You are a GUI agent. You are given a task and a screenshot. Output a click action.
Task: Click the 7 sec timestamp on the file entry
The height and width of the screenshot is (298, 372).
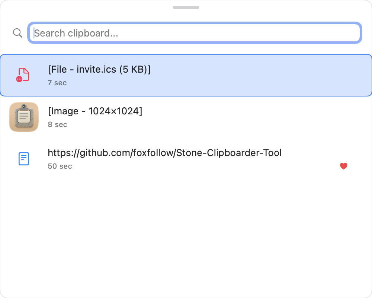(x=57, y=83)
